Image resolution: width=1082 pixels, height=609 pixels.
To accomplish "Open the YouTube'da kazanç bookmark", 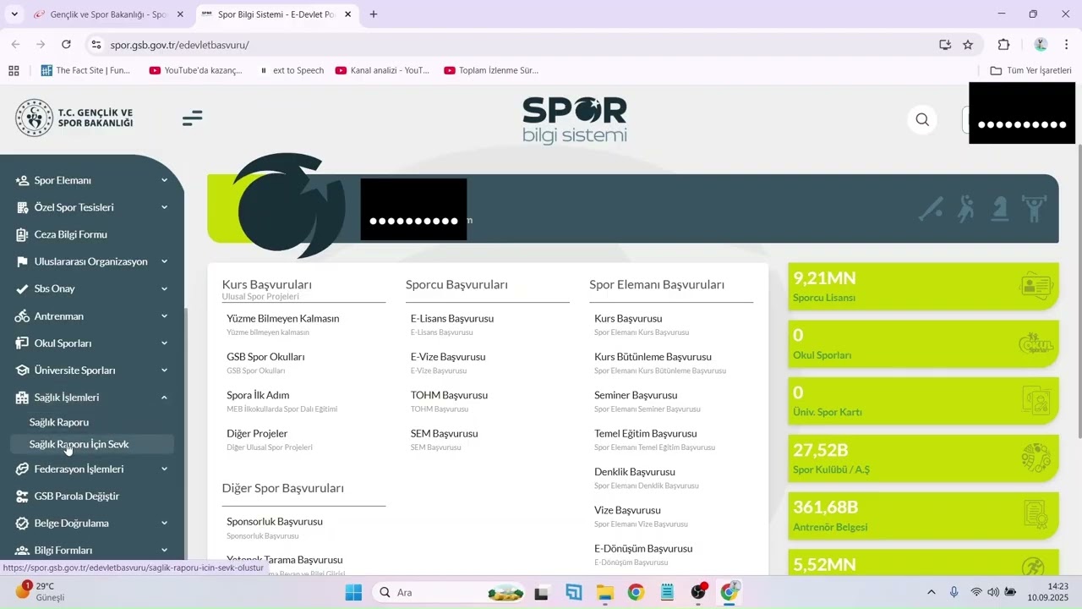I will pyautogui.click(x=196, y=70).
